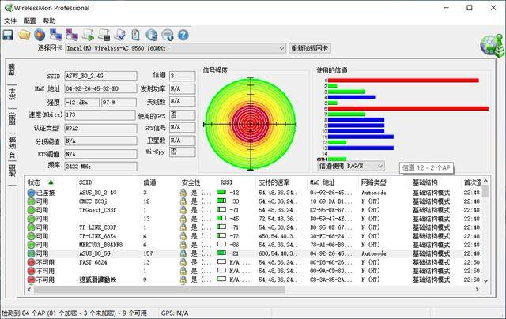Click the lock security icon for CMCC-EC3j
The width and height of the screenshot is (506, 319).
coord(183,201)
